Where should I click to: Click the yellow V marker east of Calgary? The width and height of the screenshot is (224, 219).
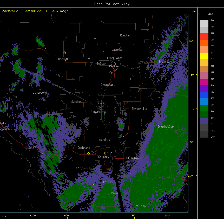(111, 152)
